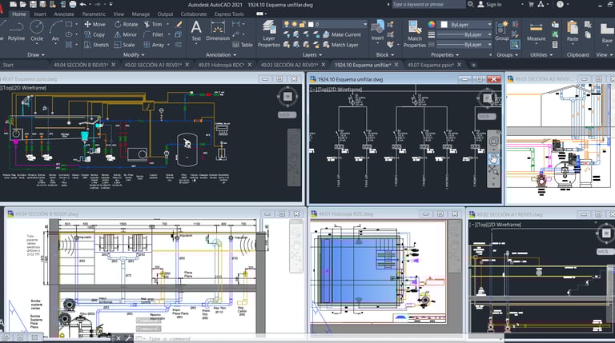Activate the Rotate tool
Screen dimensions: 615x343
click(x=125, y=24)
